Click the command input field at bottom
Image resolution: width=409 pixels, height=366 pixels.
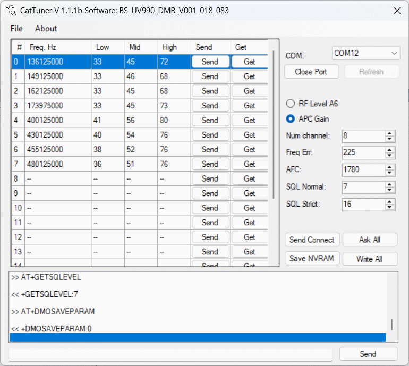coord(171,354)
